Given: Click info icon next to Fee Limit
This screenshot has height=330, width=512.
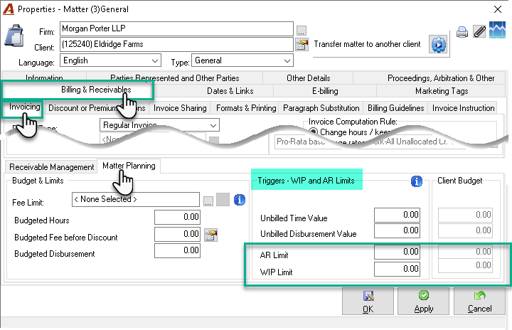Looking at the screenshot, I should pyautogui.click(x=240, y=200).
